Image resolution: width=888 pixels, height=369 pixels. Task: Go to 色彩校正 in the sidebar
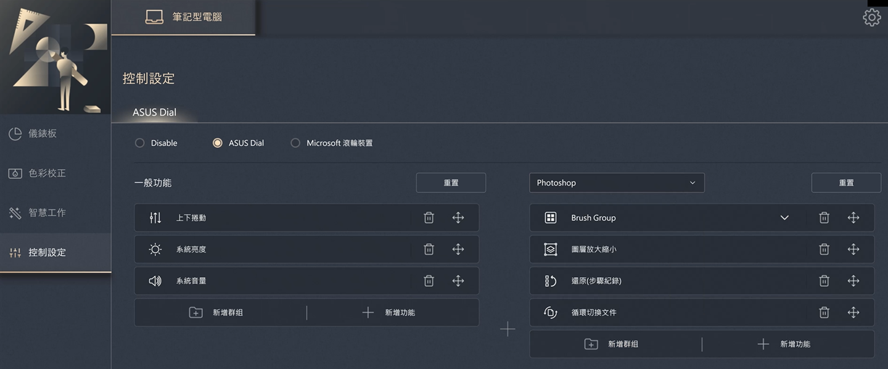pos(47,173)
